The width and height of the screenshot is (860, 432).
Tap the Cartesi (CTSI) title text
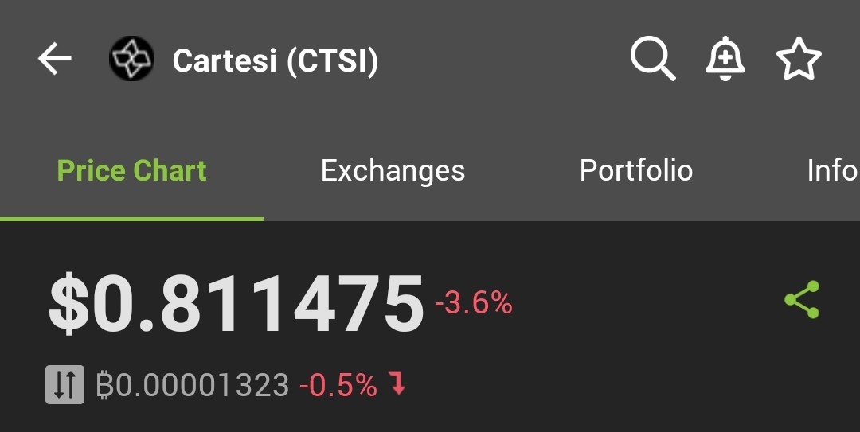coord(276,60)
